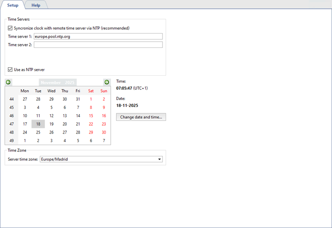
Task: Select the Setup tab
Action: (13, 5)
